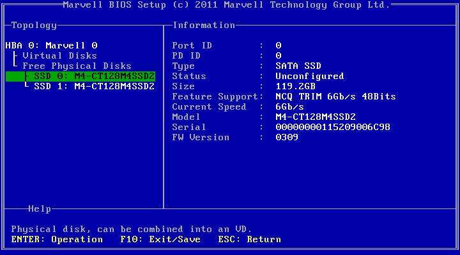Viewport: 460px width, 255px height.
Task: Click the Size label
Action: 183,87
